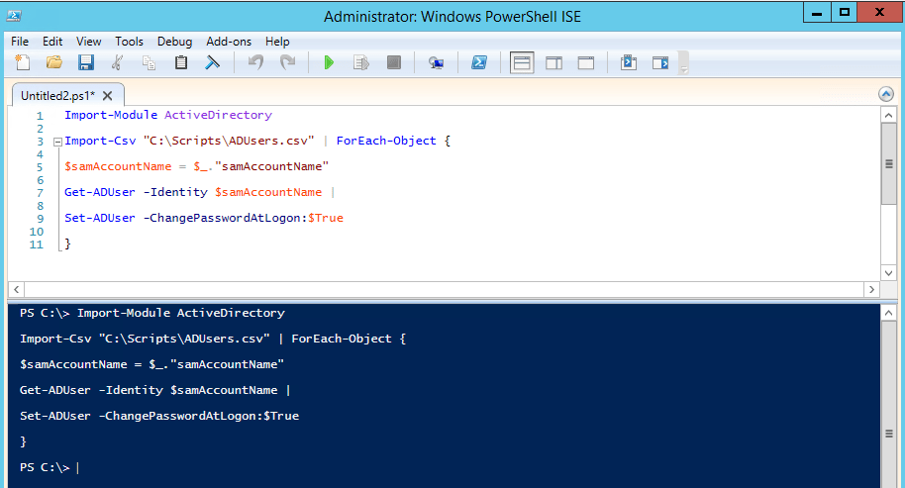Click 'Import-Csv' in the console output

pyautogui.click(x=55, y=339)
